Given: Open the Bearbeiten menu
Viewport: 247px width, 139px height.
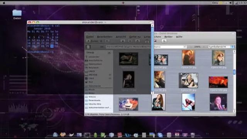Looking at the screenshot, I should (105, 37).
